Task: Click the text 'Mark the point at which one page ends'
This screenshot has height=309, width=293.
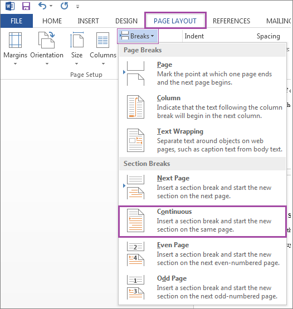Action: [214, 74]
